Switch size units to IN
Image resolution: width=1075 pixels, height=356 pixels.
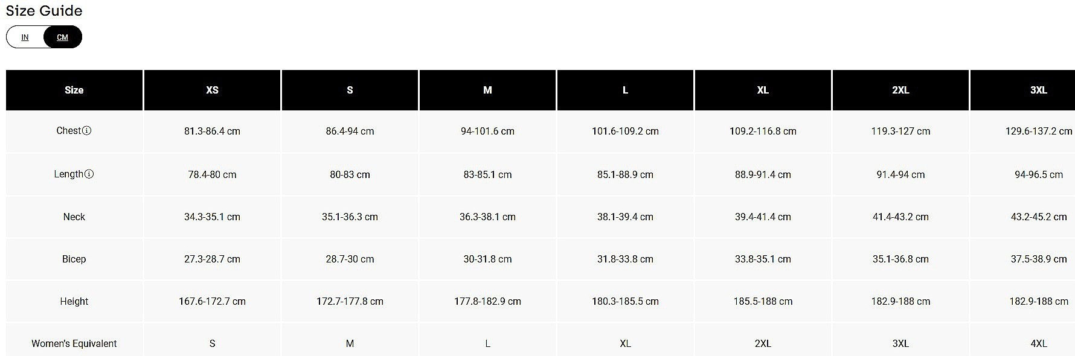click(x=25, y=37)
